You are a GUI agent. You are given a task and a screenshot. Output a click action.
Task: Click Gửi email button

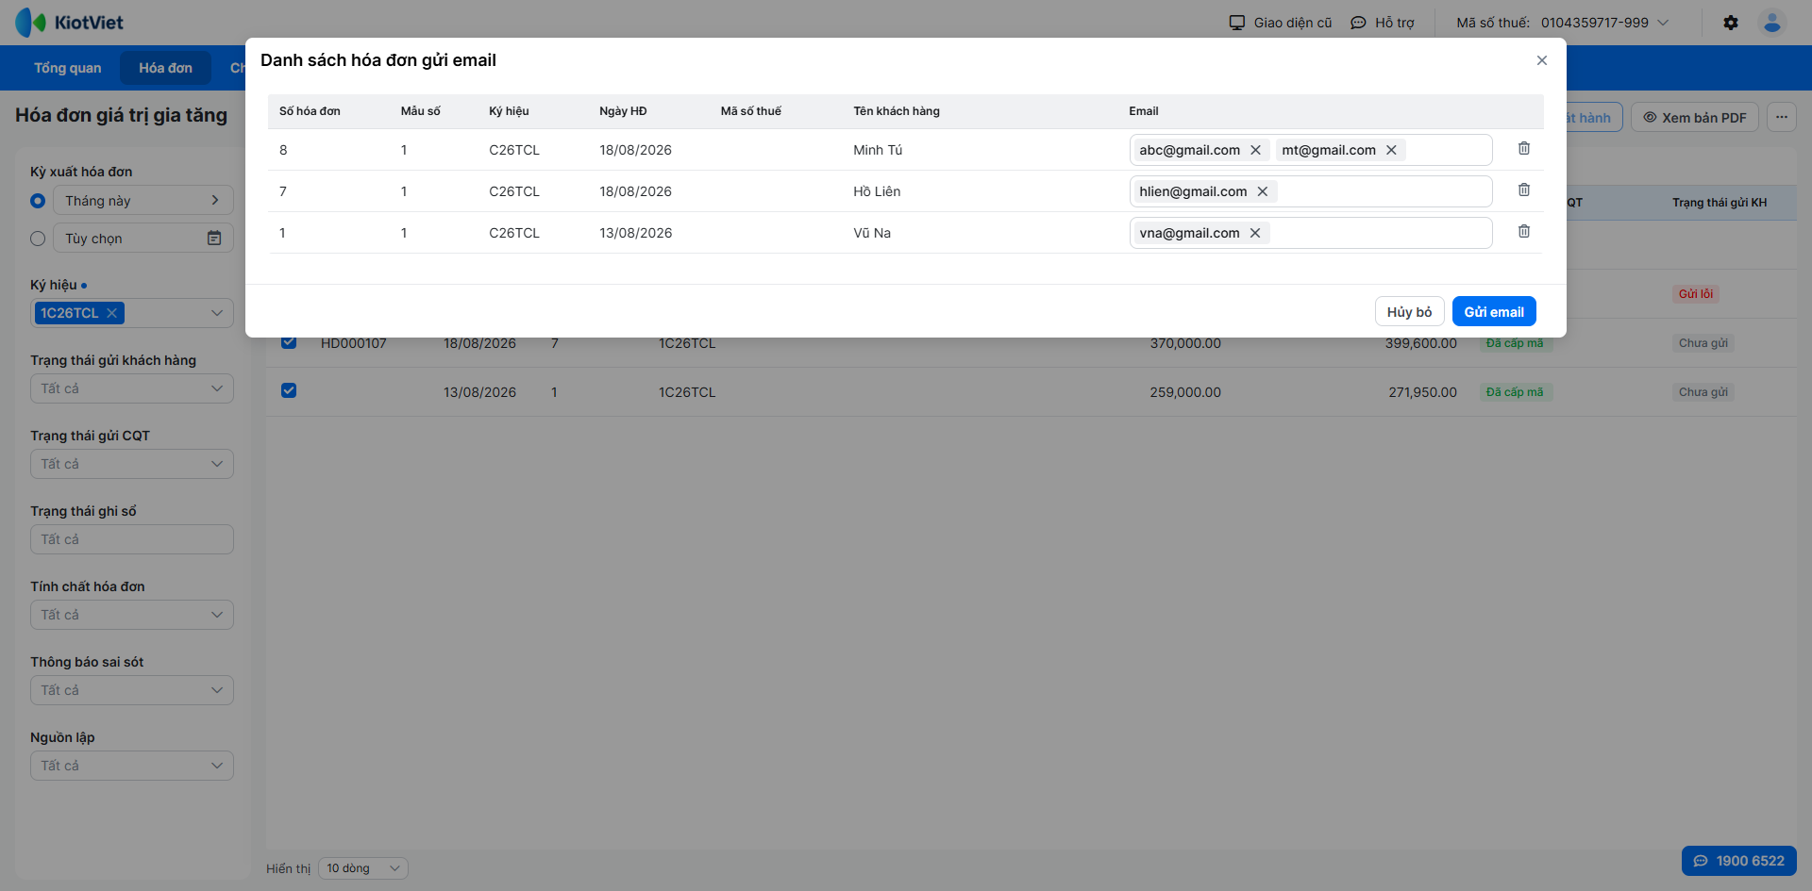(x=1494, y=312)
